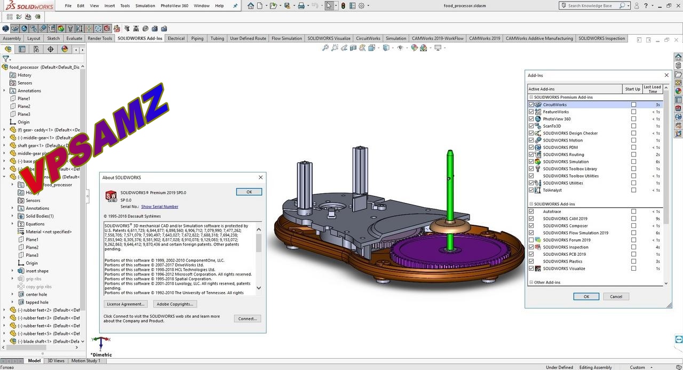Screen dimensions: 683x370
Task: Expand the gear-caddy<1> component in tree
Action: coord(5,130)
